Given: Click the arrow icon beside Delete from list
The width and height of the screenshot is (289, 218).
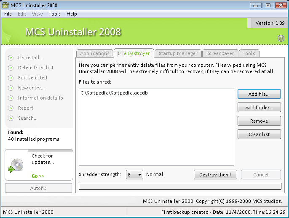Looking at the screenshot, I should click(11, 68).
